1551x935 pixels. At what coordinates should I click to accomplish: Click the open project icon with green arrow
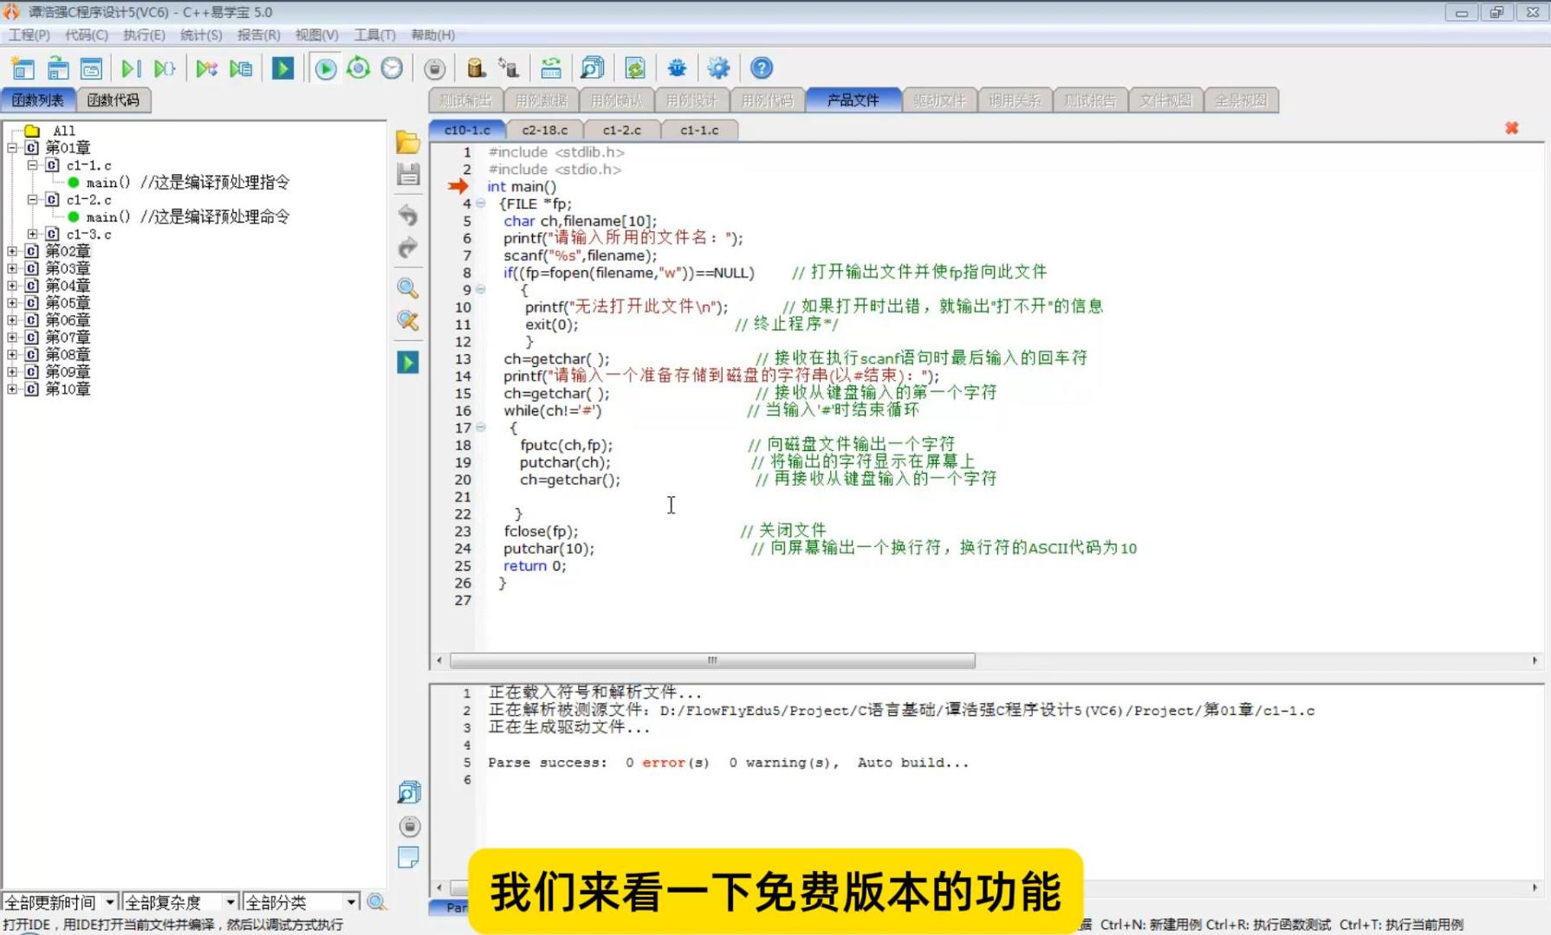tap(58, 68)
